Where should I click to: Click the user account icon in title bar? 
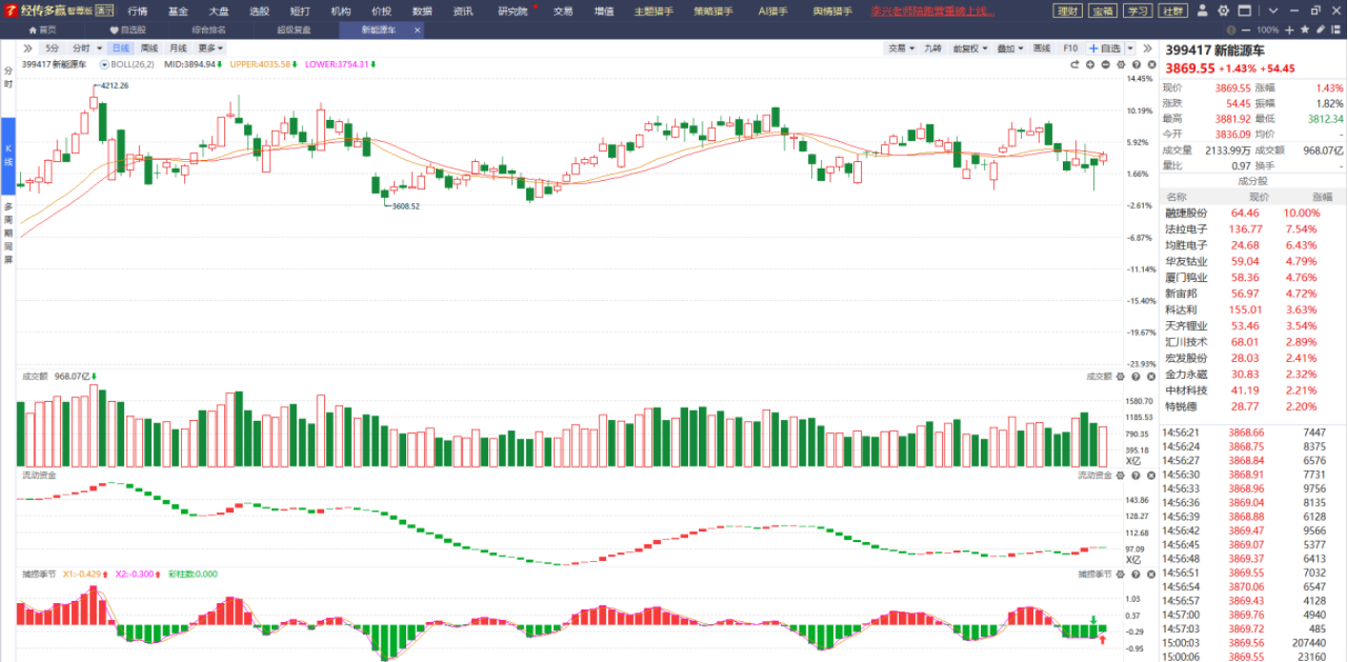[1204, 11]
